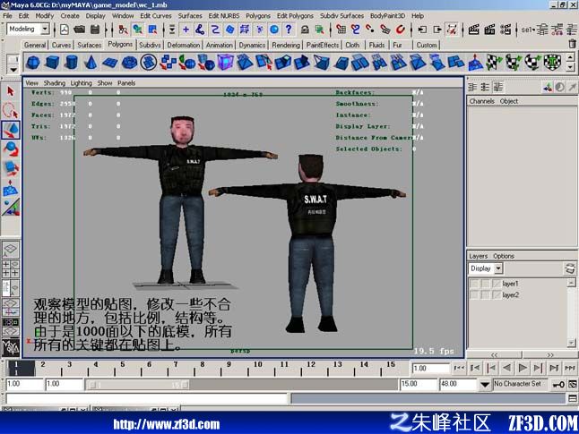Click the first checker UV shelf icon

494,63
